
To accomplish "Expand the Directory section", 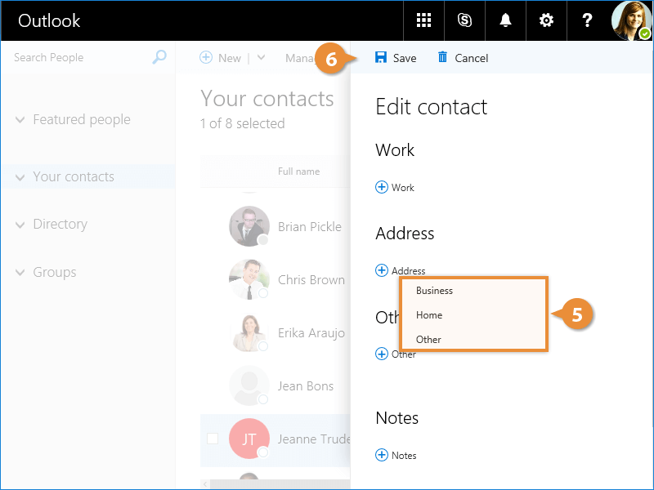I will pyautogui.click(x=20, y=225).
